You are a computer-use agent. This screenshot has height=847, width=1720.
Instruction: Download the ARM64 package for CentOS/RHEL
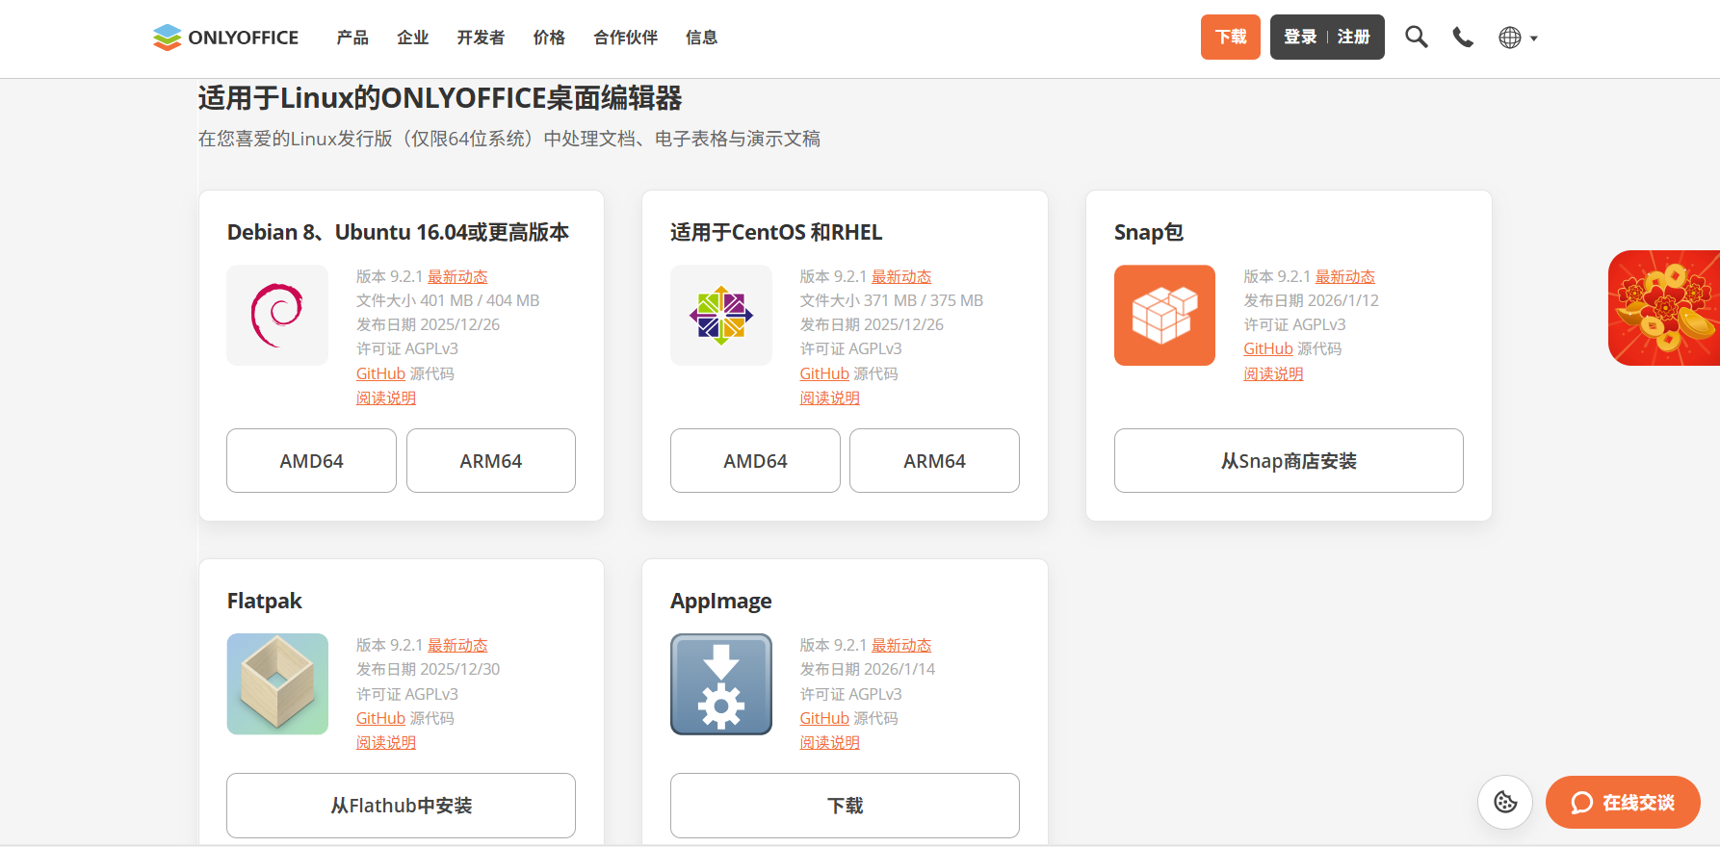click(935, 461)
